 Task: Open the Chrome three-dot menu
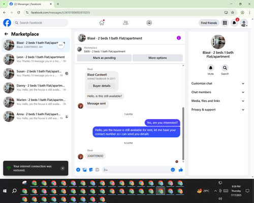pos(249,12)
